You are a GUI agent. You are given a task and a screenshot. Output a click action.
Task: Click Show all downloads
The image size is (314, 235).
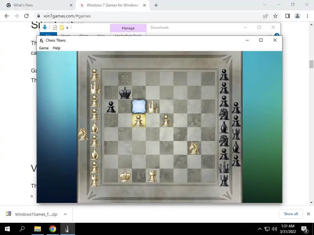[x=291, y=214]
